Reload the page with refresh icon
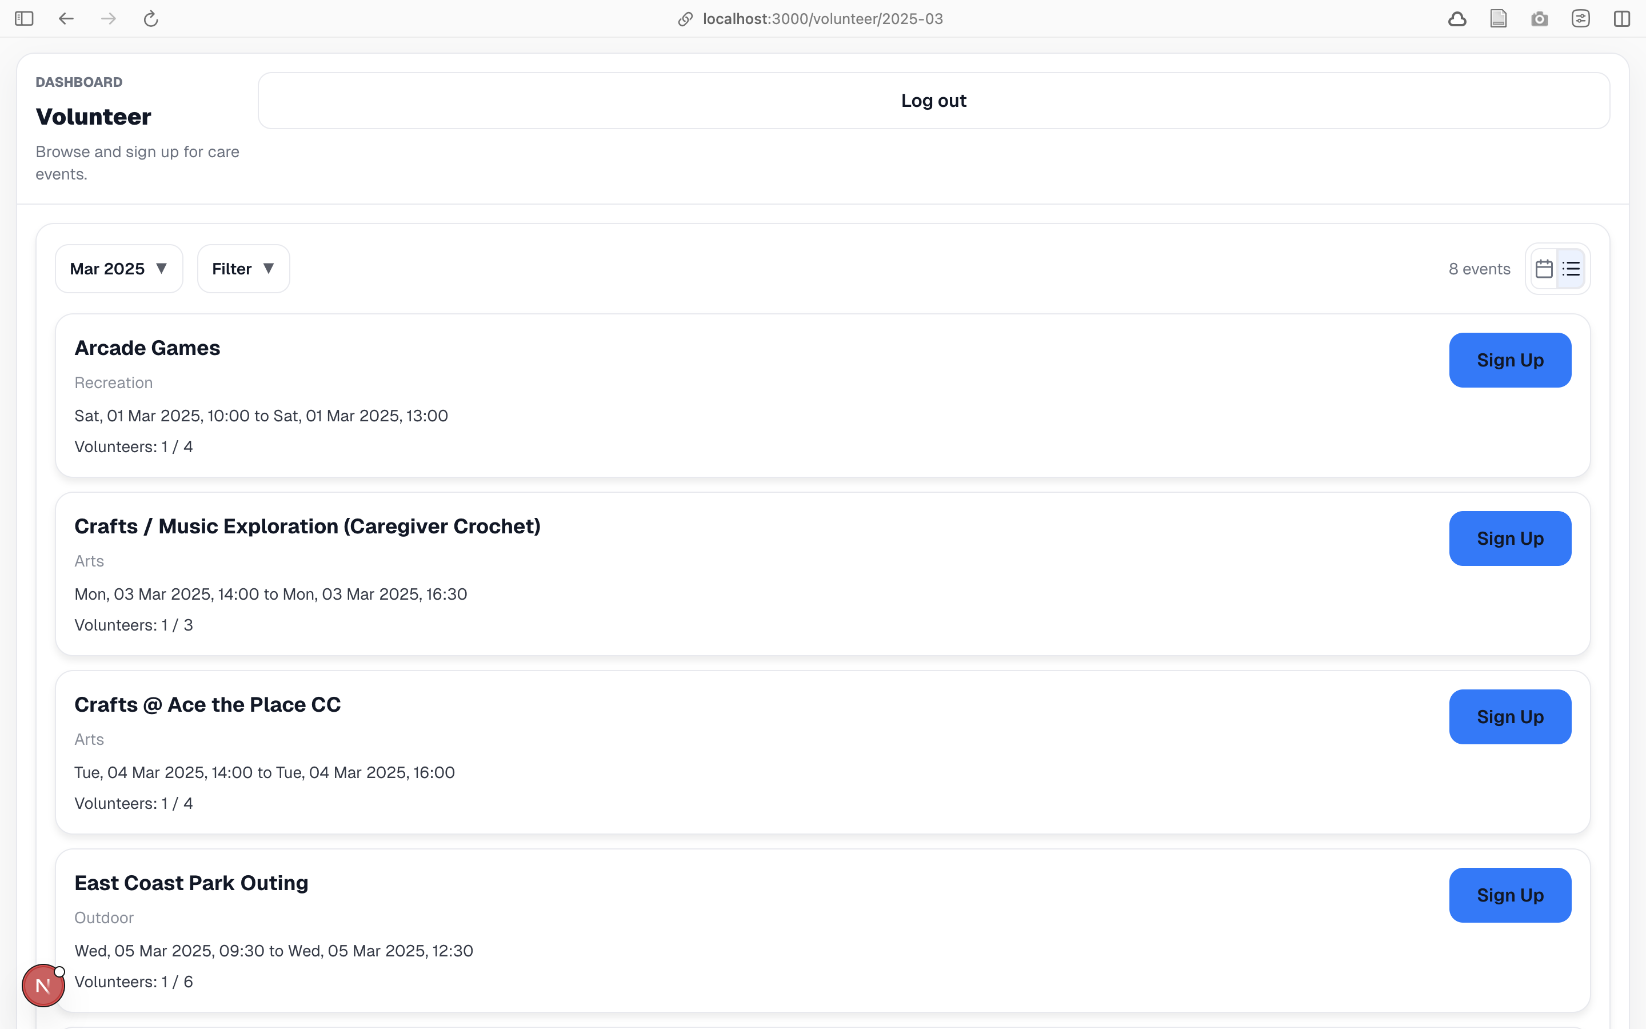This screenshot has height=1029, width=1646. pos(151,18)
